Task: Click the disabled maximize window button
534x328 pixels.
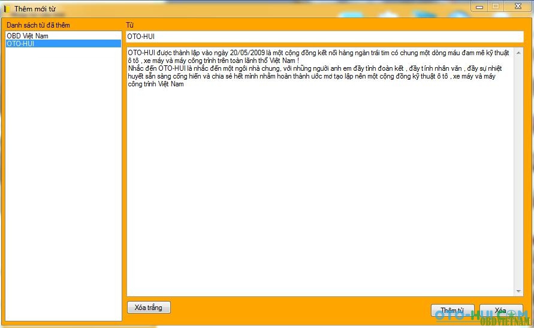Action: click(496, 7)
